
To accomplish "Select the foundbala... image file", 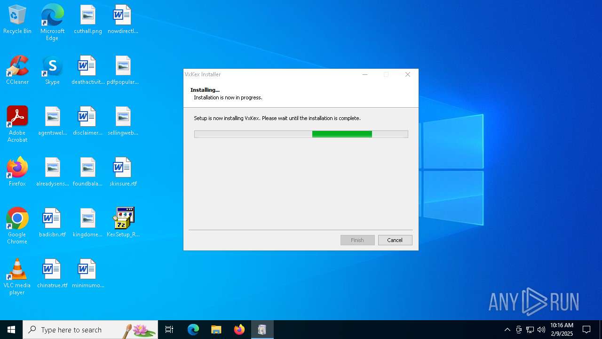I will click(87, 172).
